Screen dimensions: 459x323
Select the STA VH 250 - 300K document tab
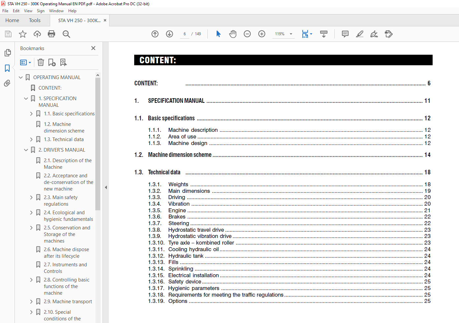click(79, 20)
